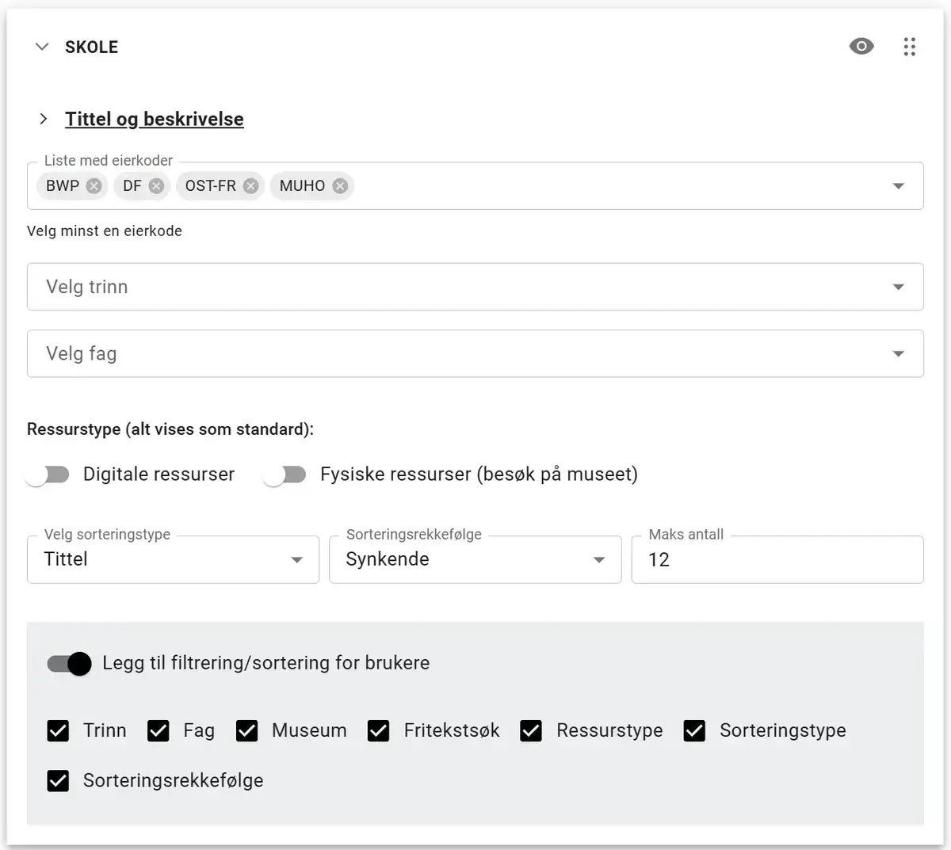Disable Legg til filtrering/sortering toggle
951x850 pixels.
click(x=70, y=664)
